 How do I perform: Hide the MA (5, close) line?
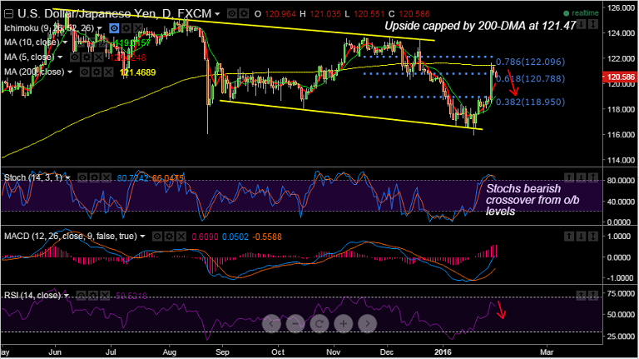coord(75,57)
